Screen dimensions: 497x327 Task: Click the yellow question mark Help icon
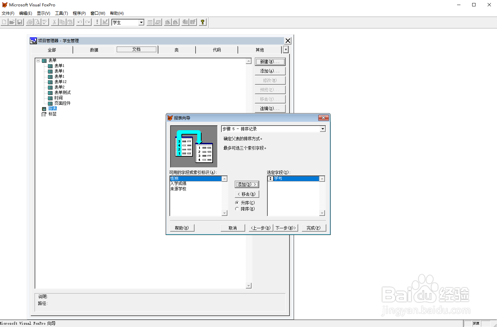[x=203, y=22]
